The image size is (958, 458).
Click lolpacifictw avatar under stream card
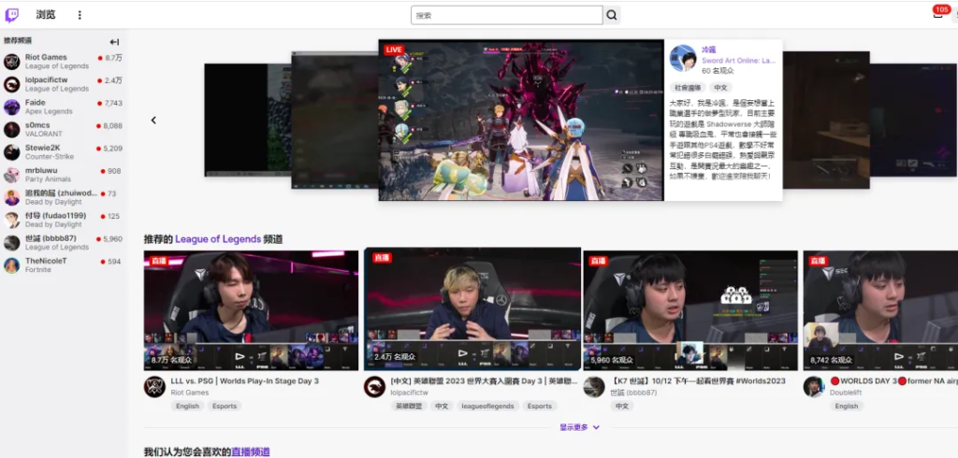(x=374, y=387)
